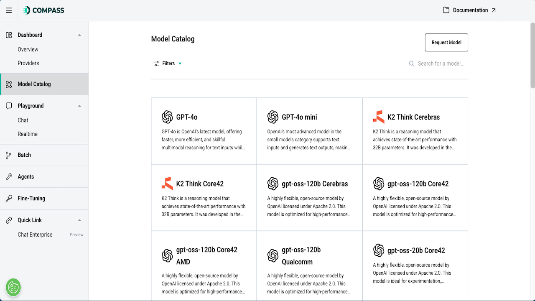This screenshot has height=301, width=535.
Task: Open the K2 Think Core42 title
Action: pyautogui.click(x=200, y=184)
